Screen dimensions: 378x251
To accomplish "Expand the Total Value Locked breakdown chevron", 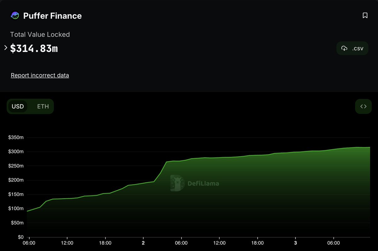I will pyautogui.click(x=6, y=48).
